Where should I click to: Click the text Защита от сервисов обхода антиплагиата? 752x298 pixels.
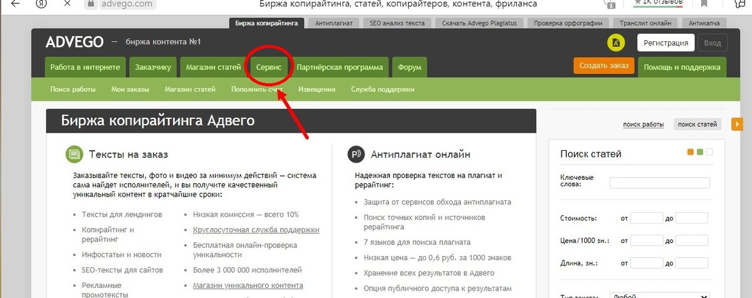(437, 202)
